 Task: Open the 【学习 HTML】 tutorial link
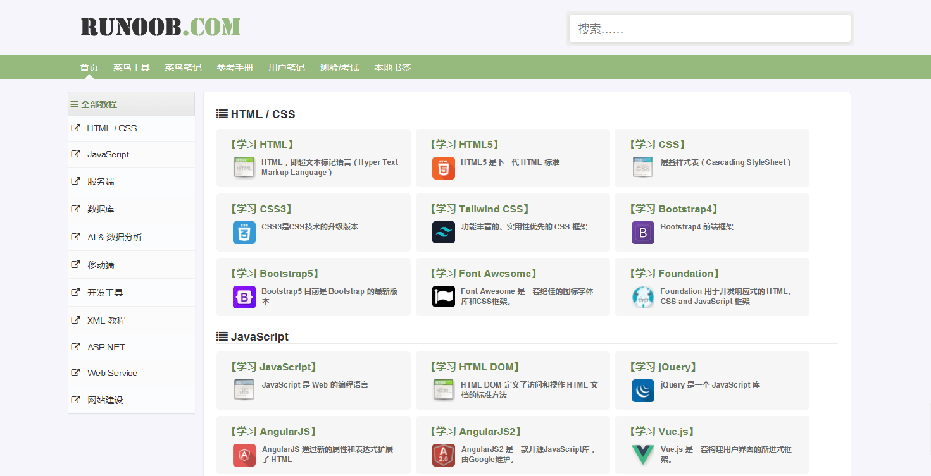coord(262,145)
